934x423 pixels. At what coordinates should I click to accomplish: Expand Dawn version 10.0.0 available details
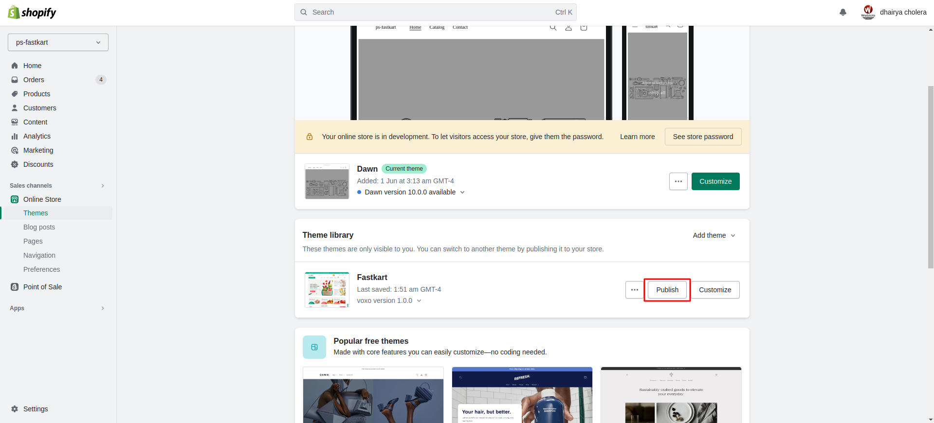462,192
